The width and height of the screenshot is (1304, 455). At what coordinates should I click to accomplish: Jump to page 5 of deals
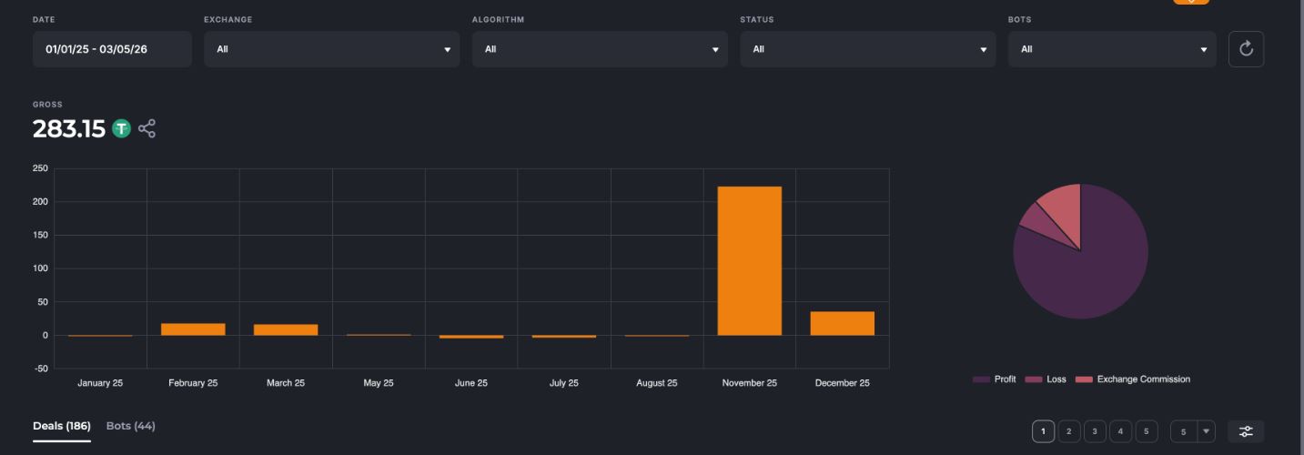tap(1147, 431)
